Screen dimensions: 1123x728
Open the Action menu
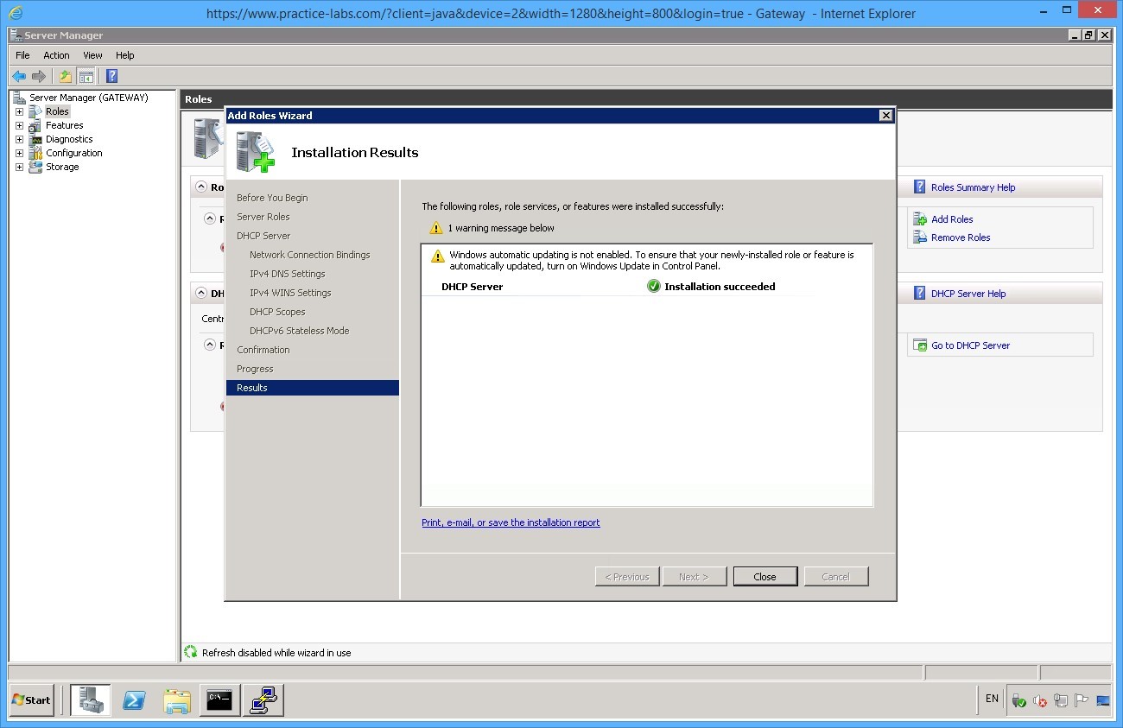56,55
